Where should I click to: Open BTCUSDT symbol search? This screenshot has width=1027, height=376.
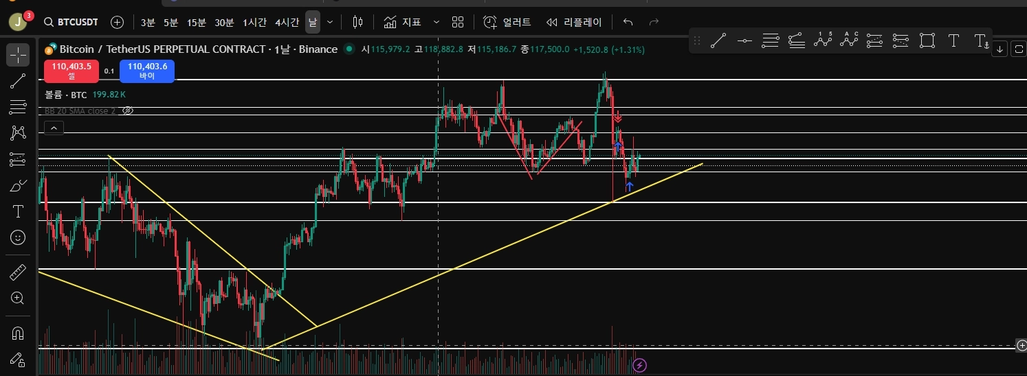point(70,22)
